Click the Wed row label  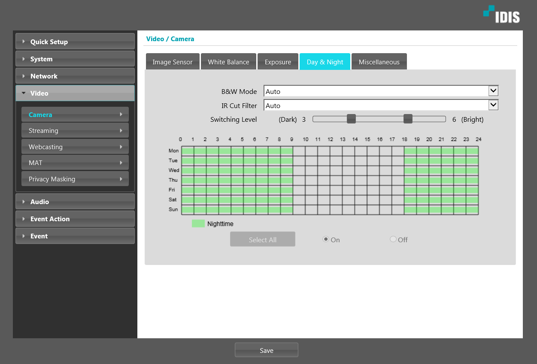(173, 170)
